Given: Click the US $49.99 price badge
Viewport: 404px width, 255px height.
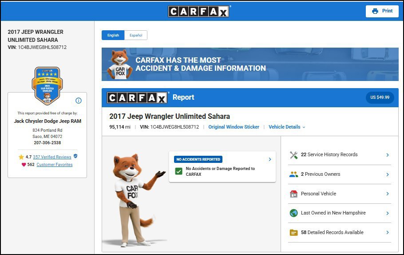Looking at the screenshot, I should 380,97.
